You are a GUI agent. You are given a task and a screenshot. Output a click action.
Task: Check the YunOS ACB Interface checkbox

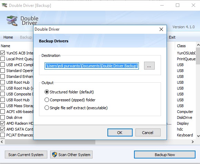point(2,53)
